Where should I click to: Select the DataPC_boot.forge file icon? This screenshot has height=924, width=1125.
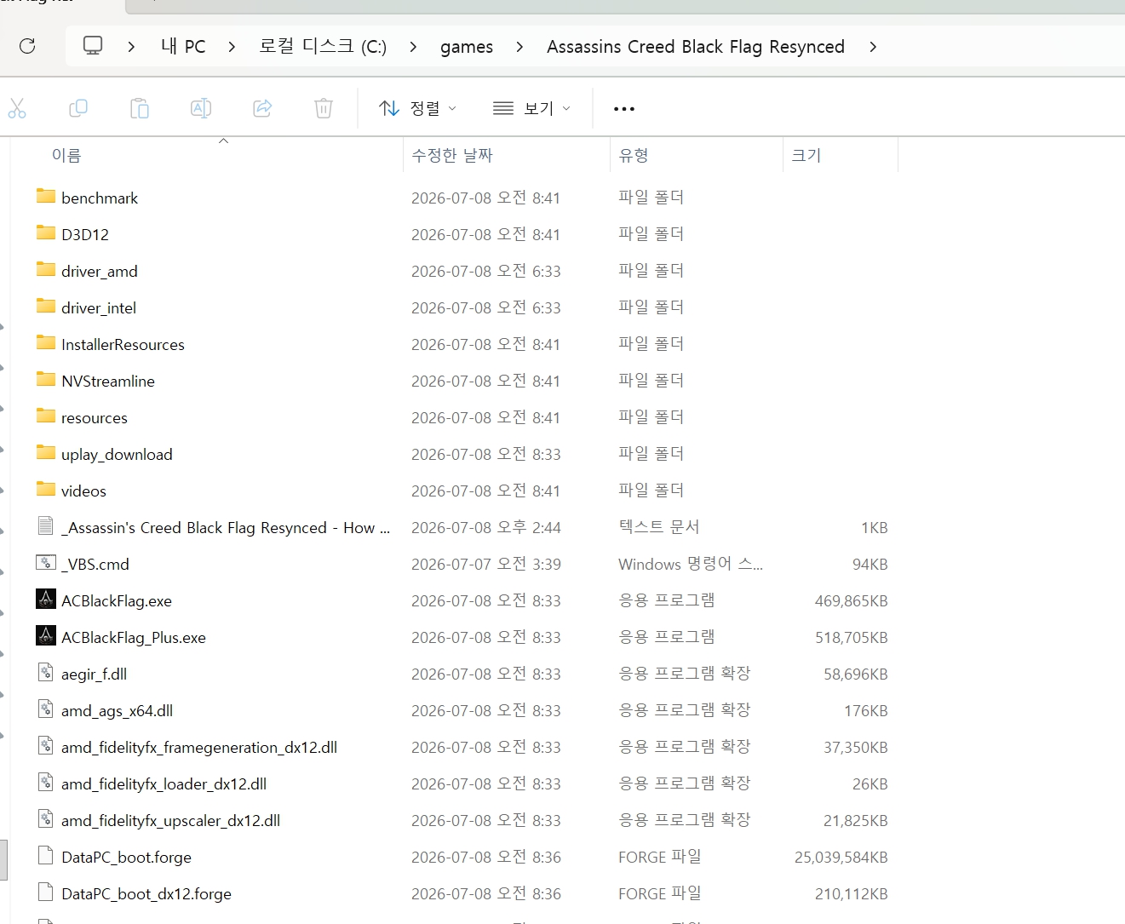tap(46, 856)
